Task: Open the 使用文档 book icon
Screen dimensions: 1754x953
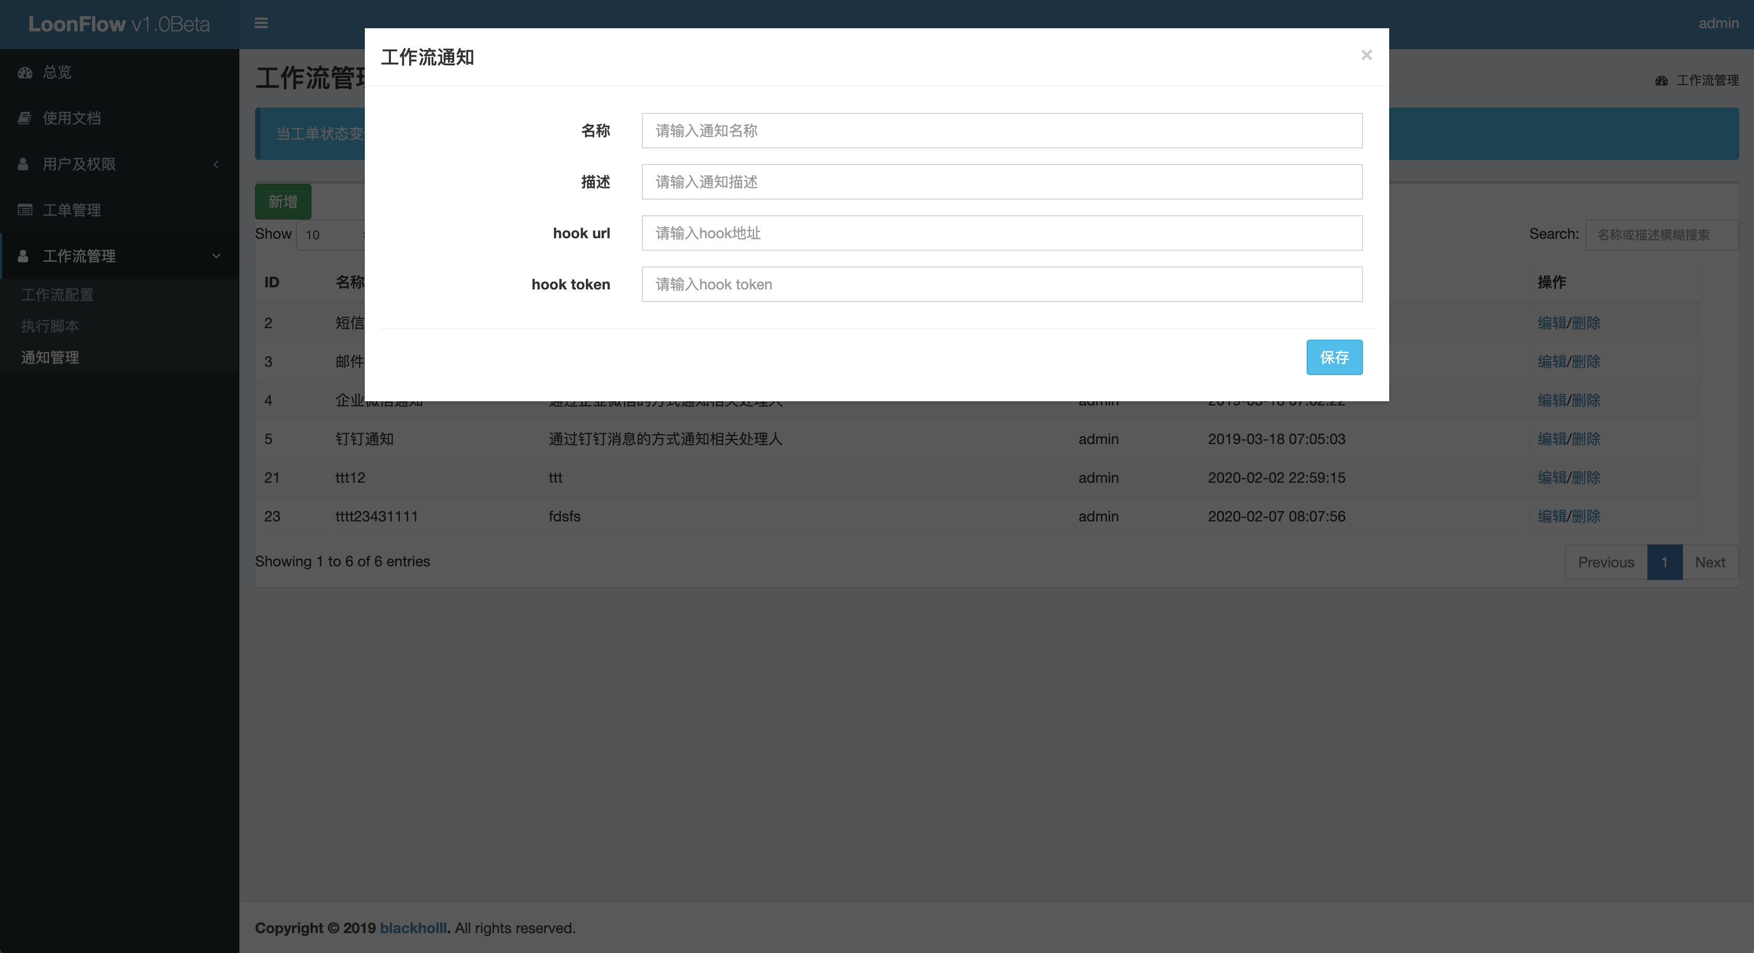Action: click(25, 118)
